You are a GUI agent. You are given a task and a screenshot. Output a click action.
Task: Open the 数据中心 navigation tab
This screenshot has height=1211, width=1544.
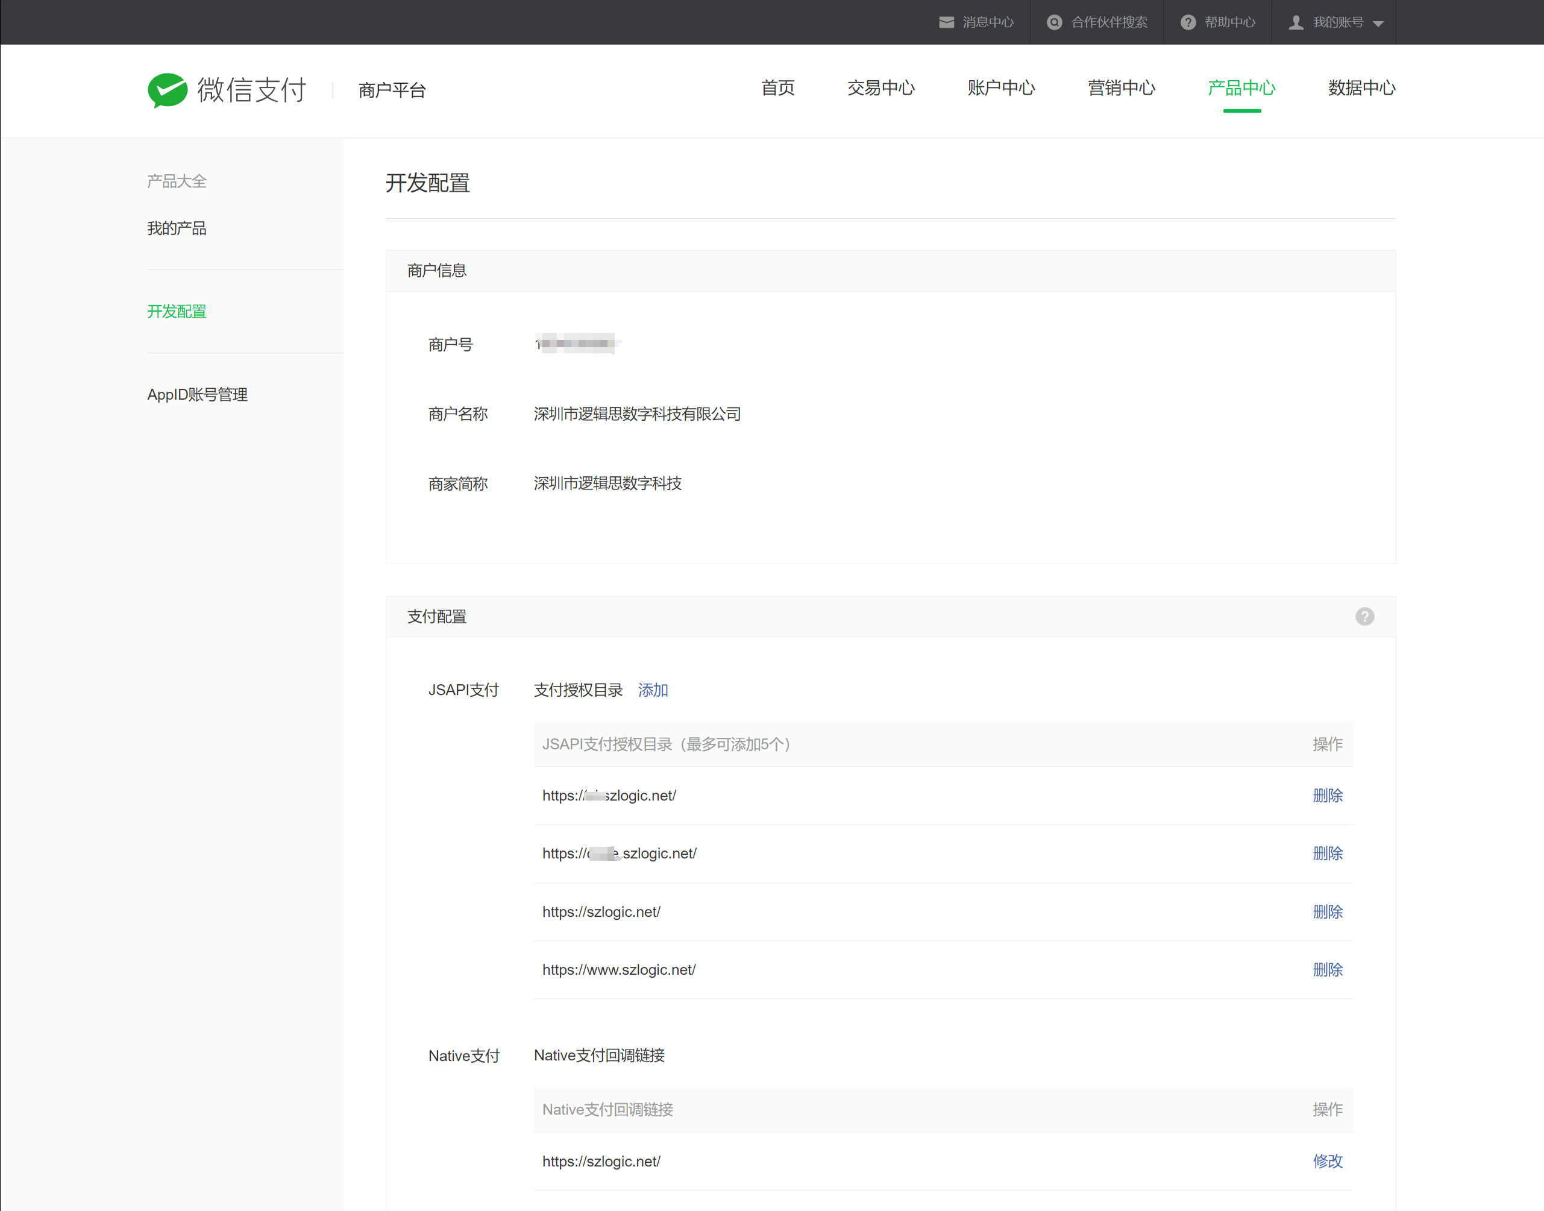pos(1362,88)
